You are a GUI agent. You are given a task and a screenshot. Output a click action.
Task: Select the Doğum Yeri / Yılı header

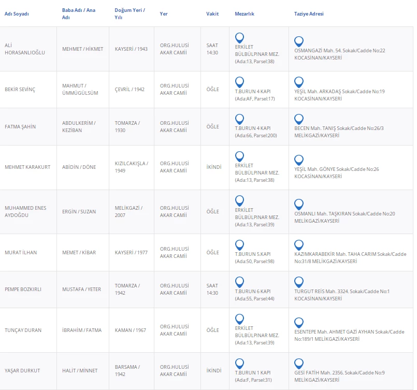pyautogui.click(x=130, y=14)
